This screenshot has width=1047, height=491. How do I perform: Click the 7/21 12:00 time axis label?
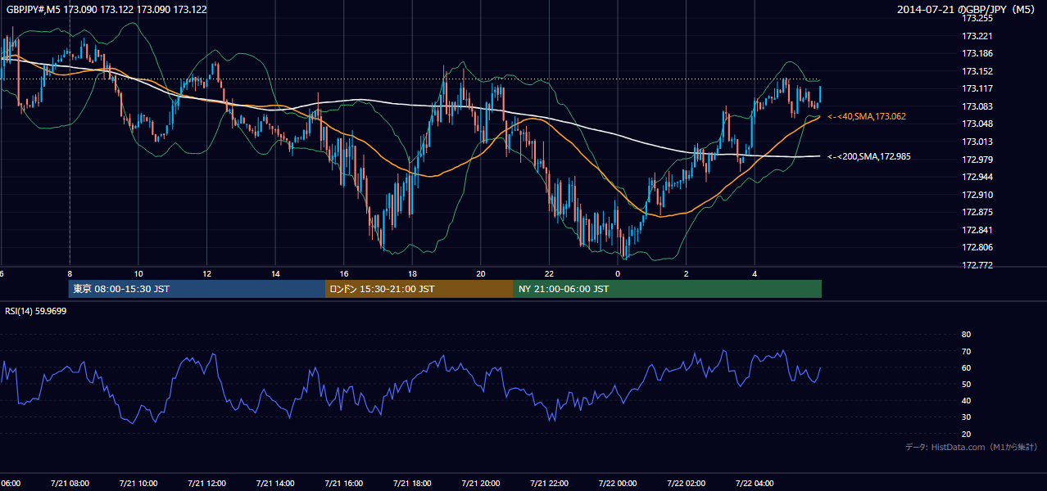206,483
